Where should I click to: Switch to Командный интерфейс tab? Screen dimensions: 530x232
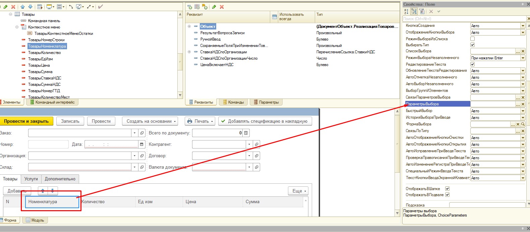(52, 102)
